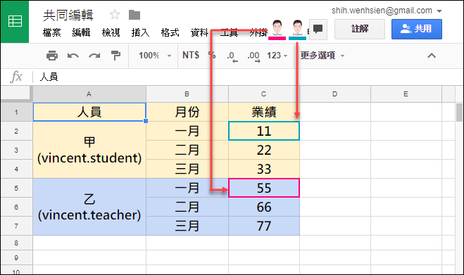Image resolution: width=464 pixels, height=275 pixels.
Task: Select column E header
Action: (406, 94)
